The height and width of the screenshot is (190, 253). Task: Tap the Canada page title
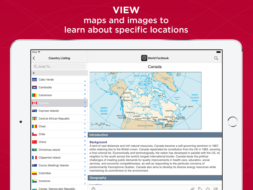coord(155,67)
